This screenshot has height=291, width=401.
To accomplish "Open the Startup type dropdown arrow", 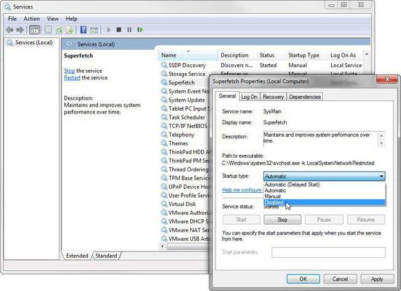I will click(x=382, y=176).
